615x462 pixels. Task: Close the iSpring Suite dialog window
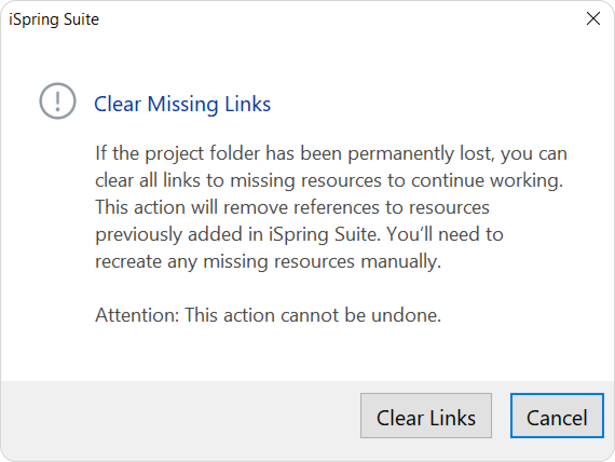coord(593,18)
